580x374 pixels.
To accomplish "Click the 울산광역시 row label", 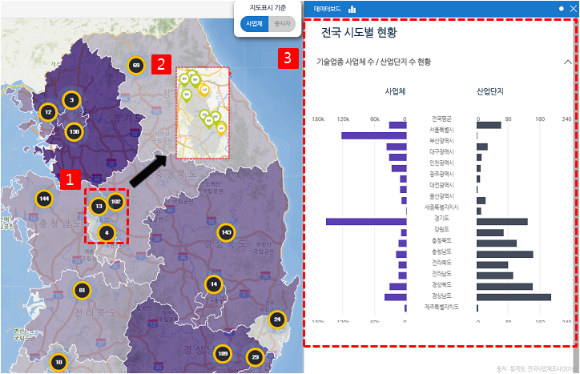I will coord(441,196).
